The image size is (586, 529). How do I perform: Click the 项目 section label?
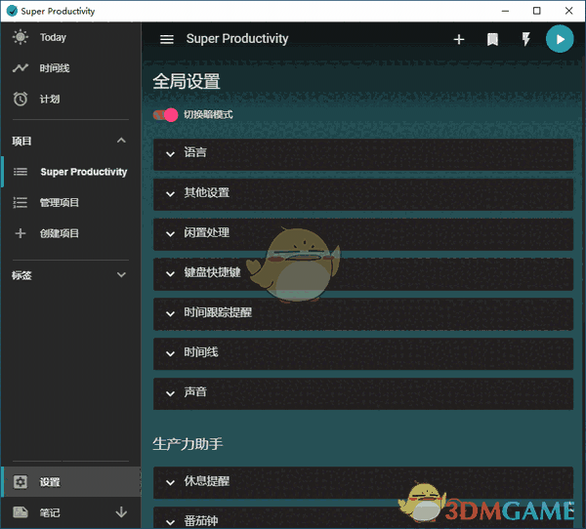[21, 142]
